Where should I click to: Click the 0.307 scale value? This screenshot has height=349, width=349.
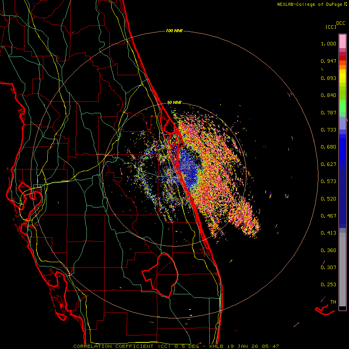(328, 267)
